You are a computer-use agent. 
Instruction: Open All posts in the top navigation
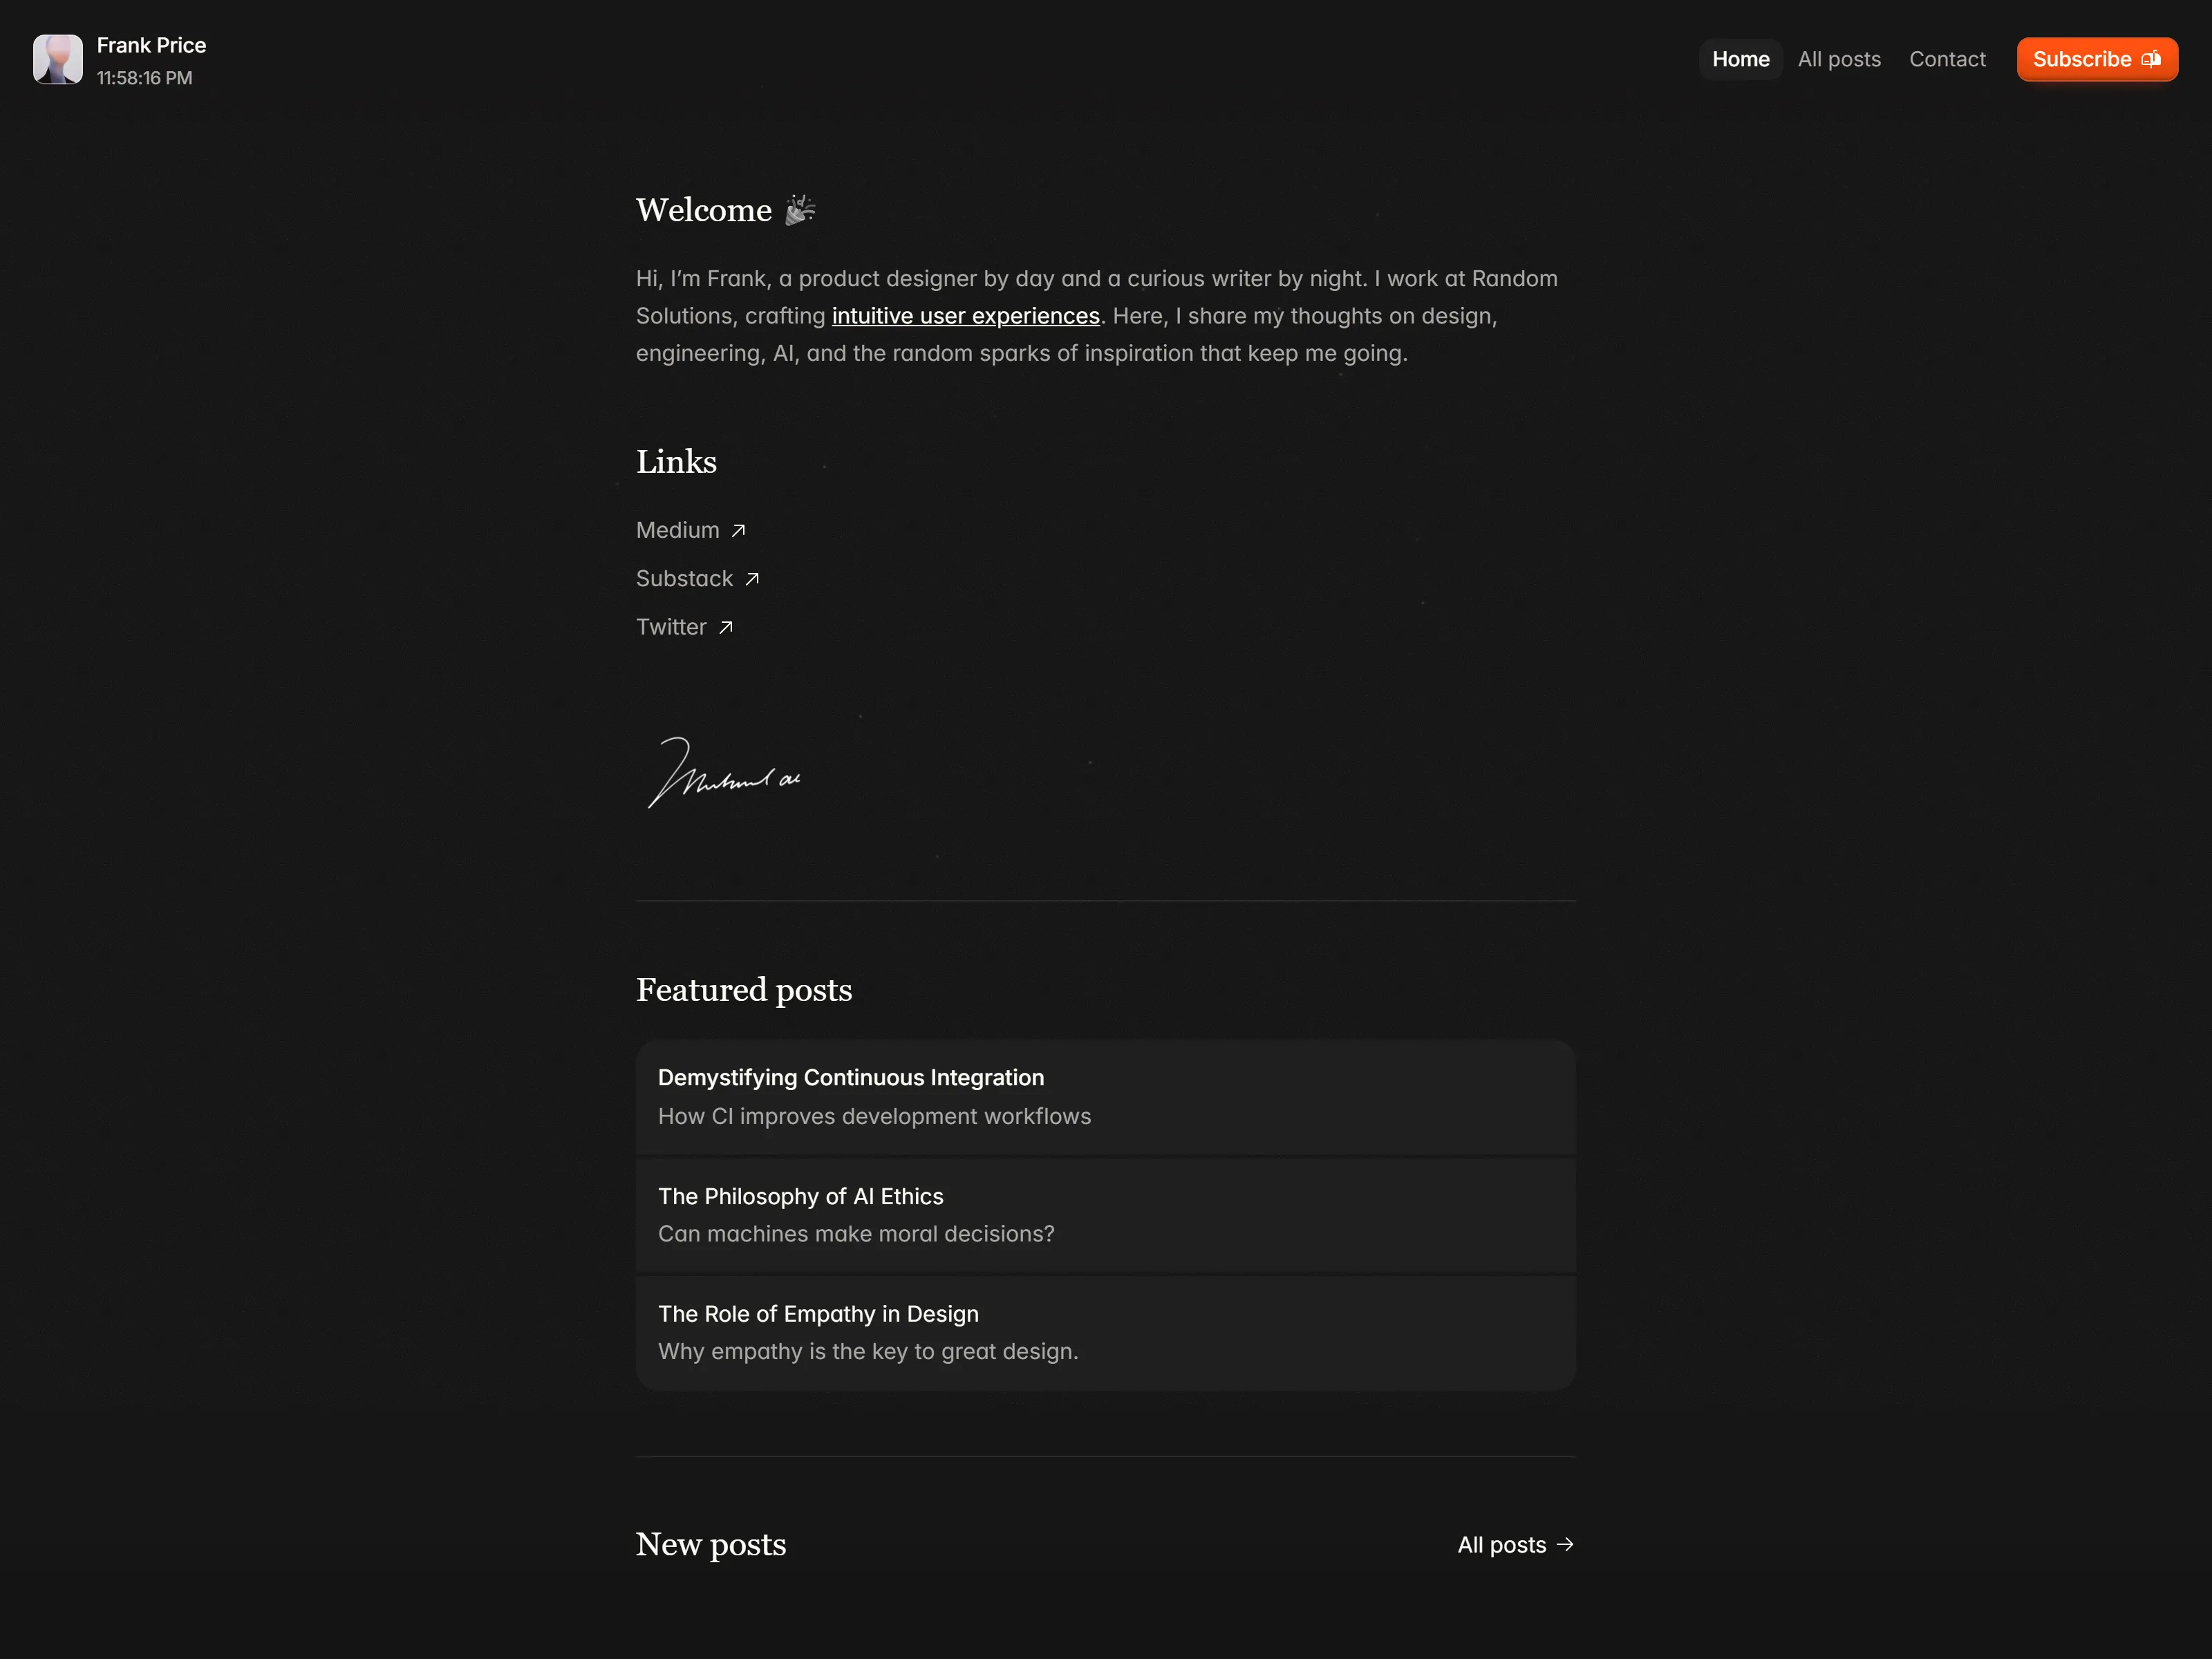tap(1839, 59)
